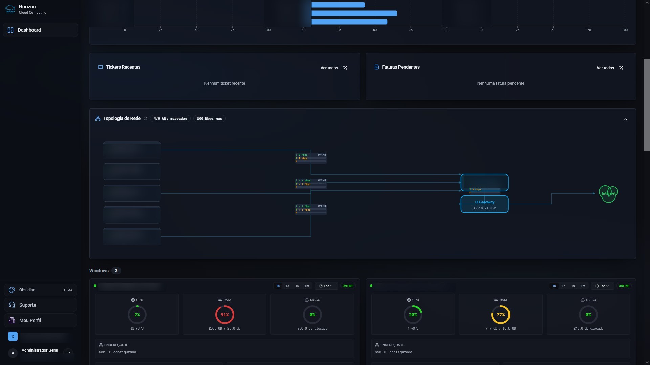Click RAM icon on first VM card

(220, 300)
